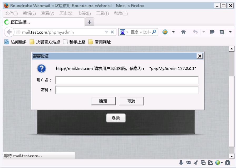Click the back arrow navigation button
The width and height of the screenshot is (236, 168).
(x=9, y=32)
